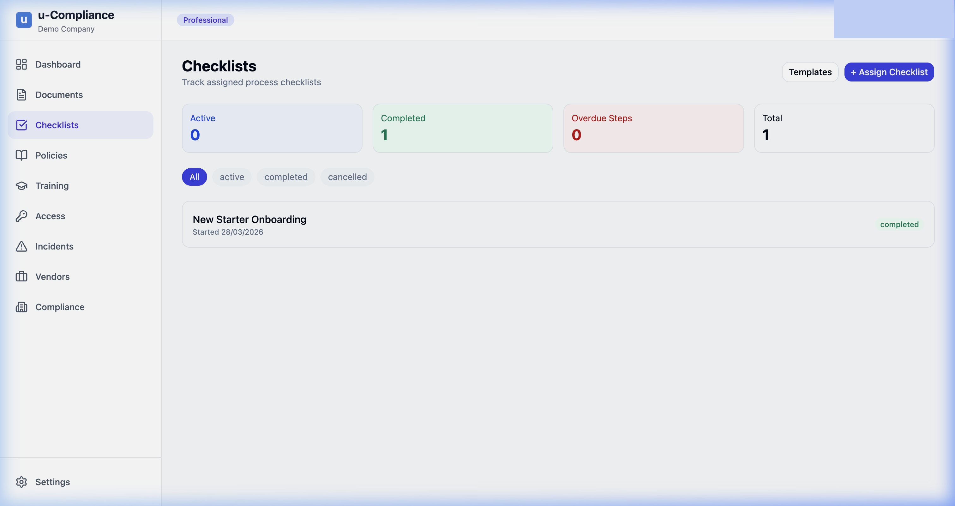This screenshot has width=955, height=506.
Task: Select the u-Compliance company logo
Action: (23, 20)
